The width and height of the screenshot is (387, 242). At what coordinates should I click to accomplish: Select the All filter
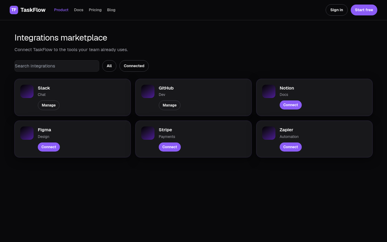pyautogui.click(x=109, y=66)
